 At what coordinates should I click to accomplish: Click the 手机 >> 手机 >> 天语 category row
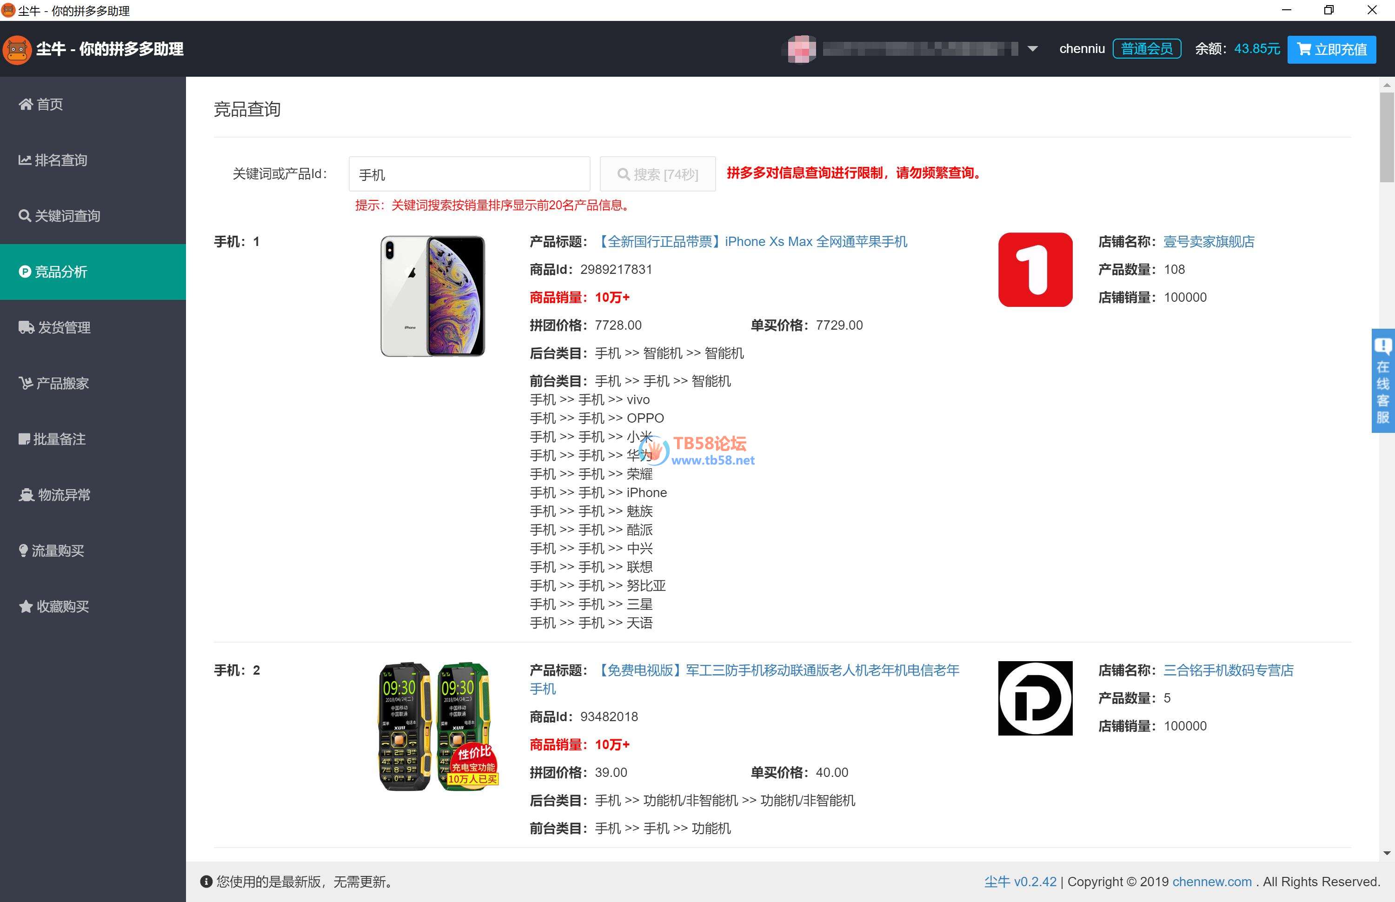point(591,623)
